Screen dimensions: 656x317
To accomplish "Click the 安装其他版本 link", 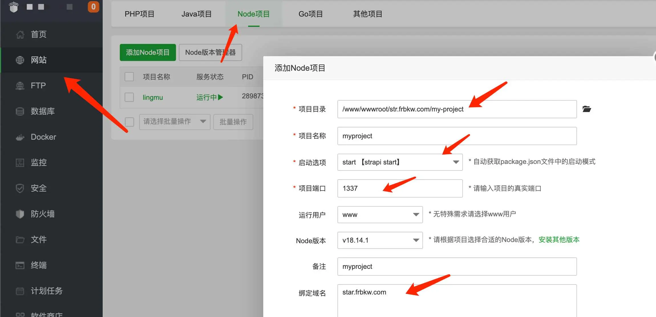I will pyautogui.click(x=559, y=240).
